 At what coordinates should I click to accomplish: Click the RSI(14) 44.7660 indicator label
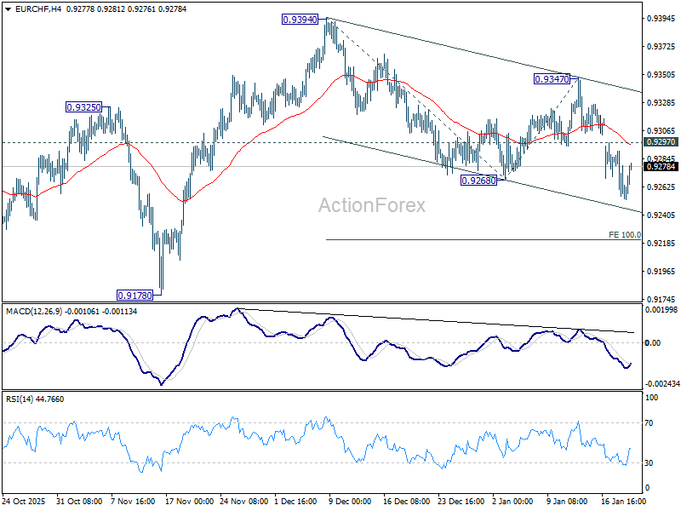tap(35, 399)
